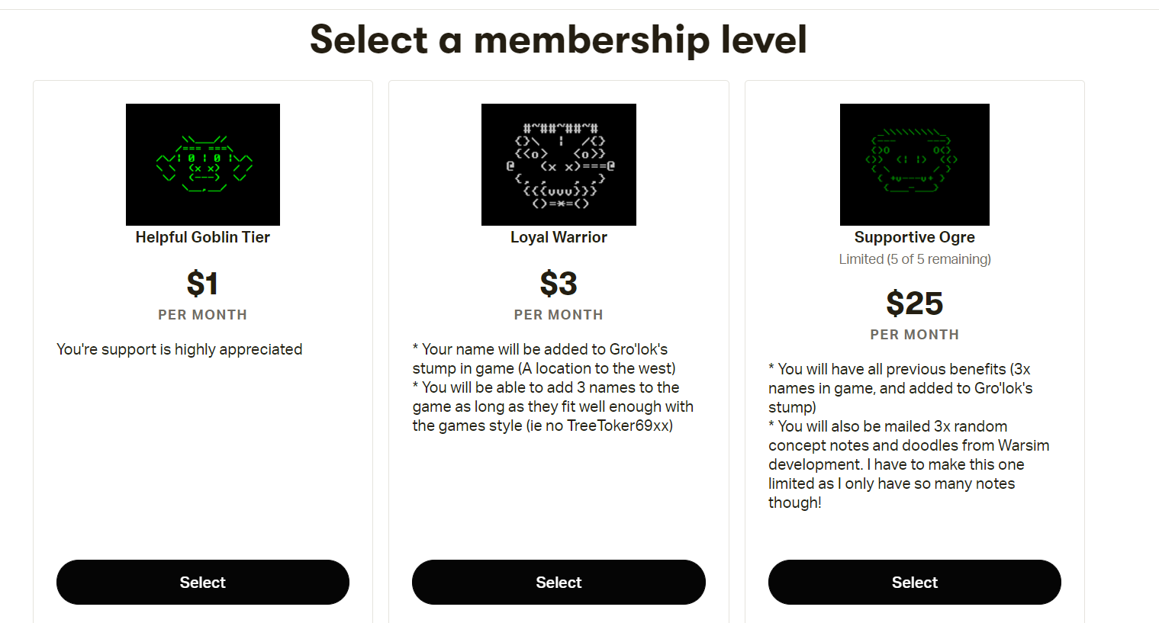The image size is (1159, 623).
Task: Click the white Loyal Warrior ASCII art image
Action: [x=559, y=164]
